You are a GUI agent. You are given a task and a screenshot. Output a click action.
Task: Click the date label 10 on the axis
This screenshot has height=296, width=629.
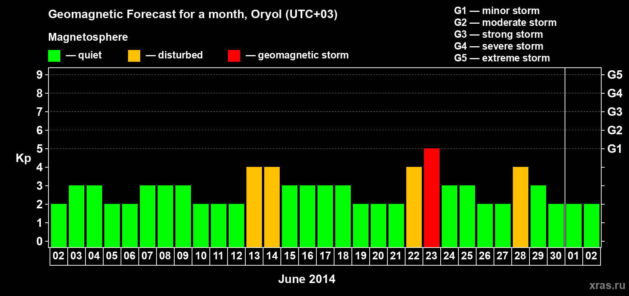pyautogui.click(x=201, y=256)
